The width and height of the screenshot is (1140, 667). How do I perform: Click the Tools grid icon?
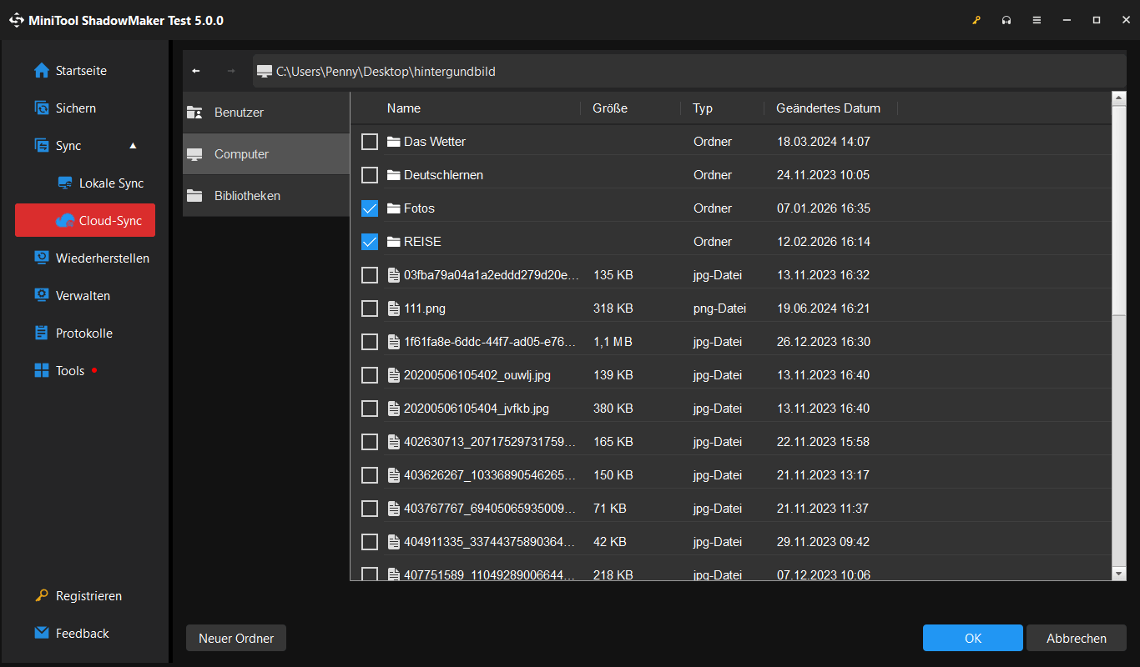[x=42, y=371]
